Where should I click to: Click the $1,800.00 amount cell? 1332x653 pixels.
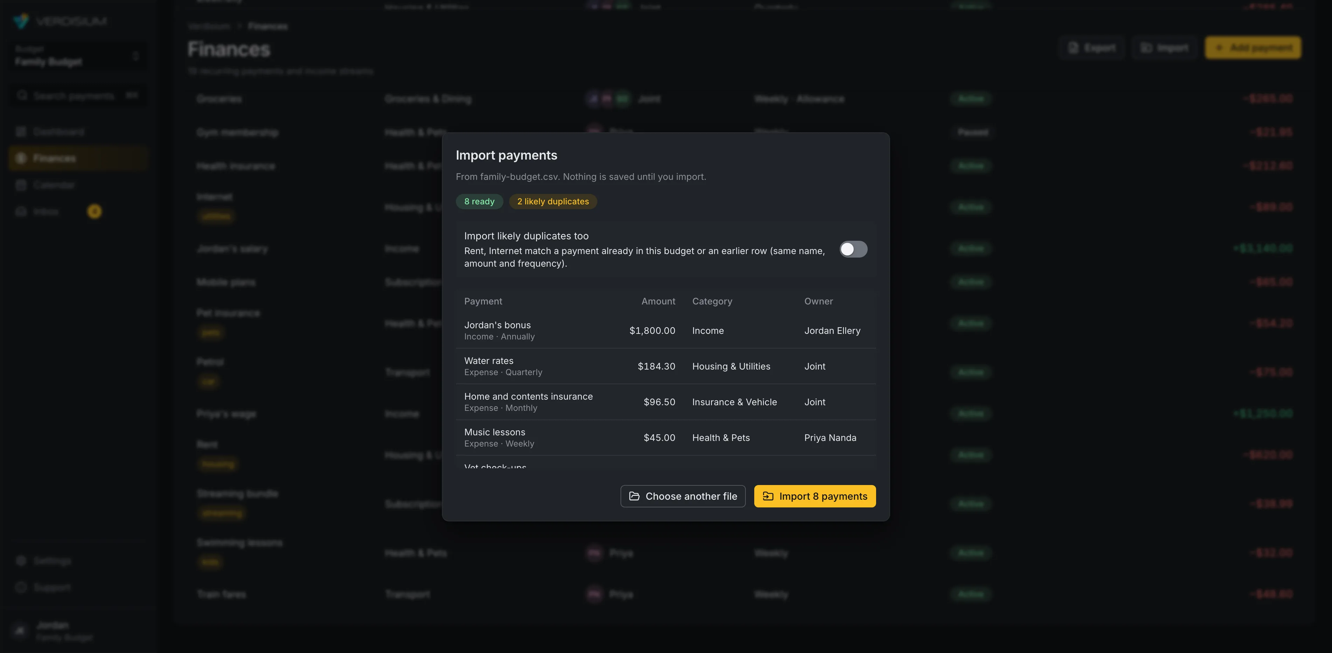pos(652,331)
